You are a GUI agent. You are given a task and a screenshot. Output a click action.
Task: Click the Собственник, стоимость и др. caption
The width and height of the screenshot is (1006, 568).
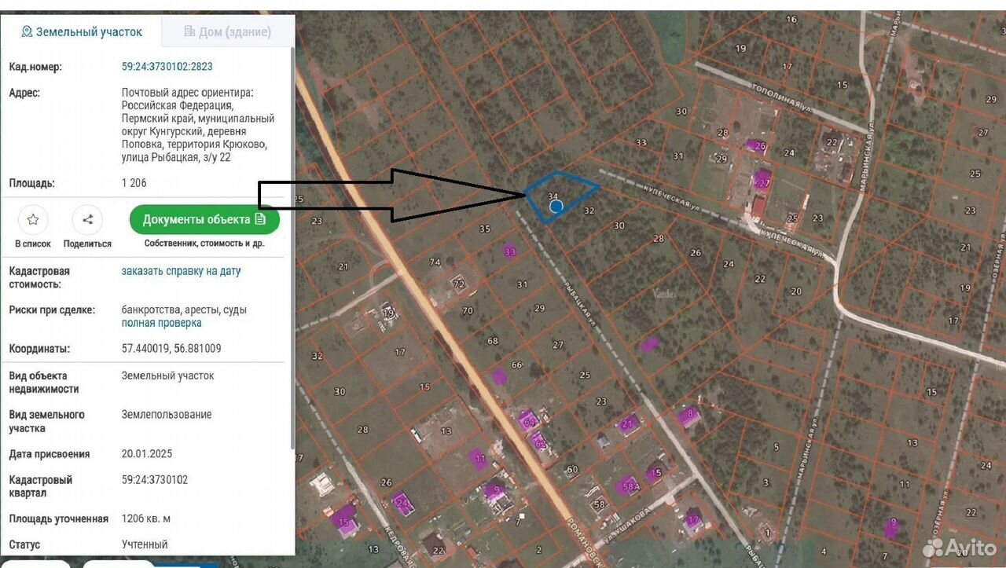click(x=204, y=244)
